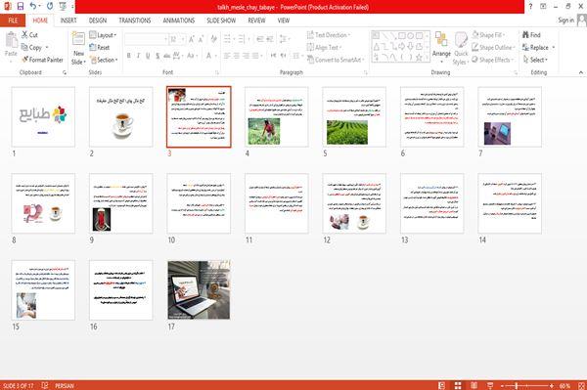
Task: Switch to the VIEW tab
Action: click(284, 21)
